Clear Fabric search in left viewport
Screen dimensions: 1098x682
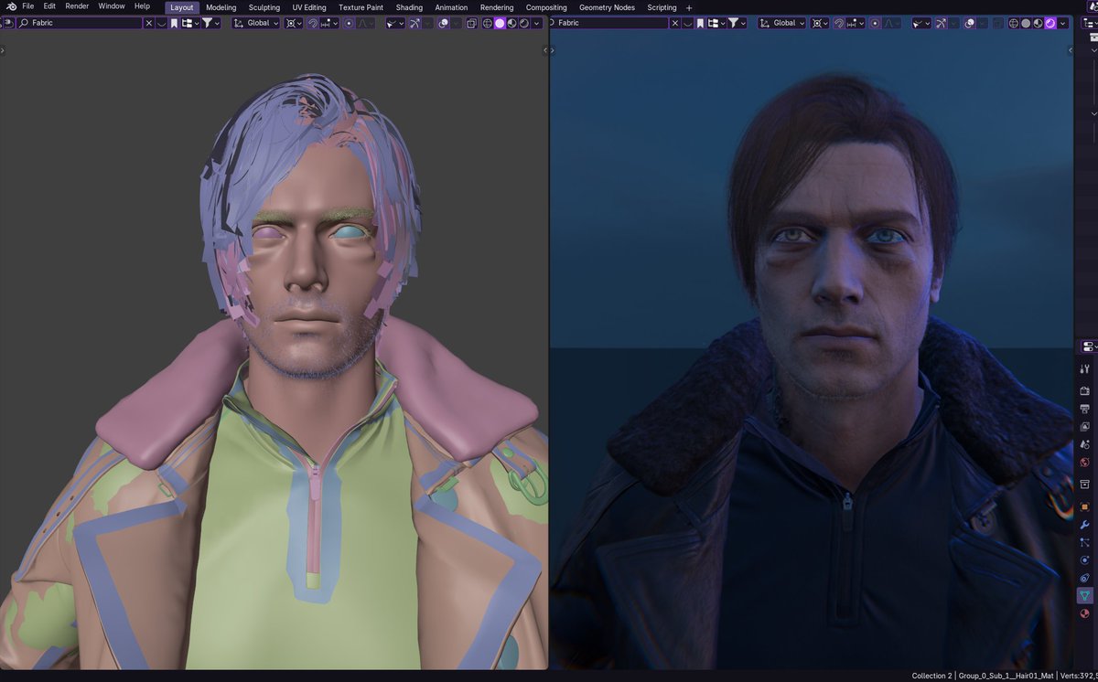click(148, 23)
